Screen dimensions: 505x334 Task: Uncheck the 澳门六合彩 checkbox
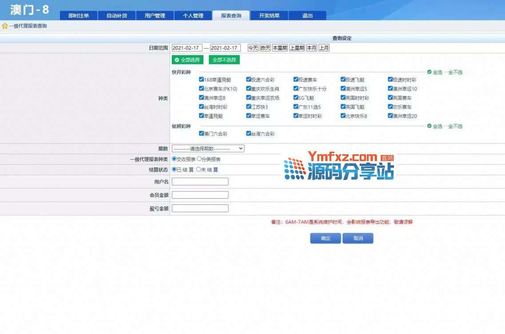[x=201, y=134]
